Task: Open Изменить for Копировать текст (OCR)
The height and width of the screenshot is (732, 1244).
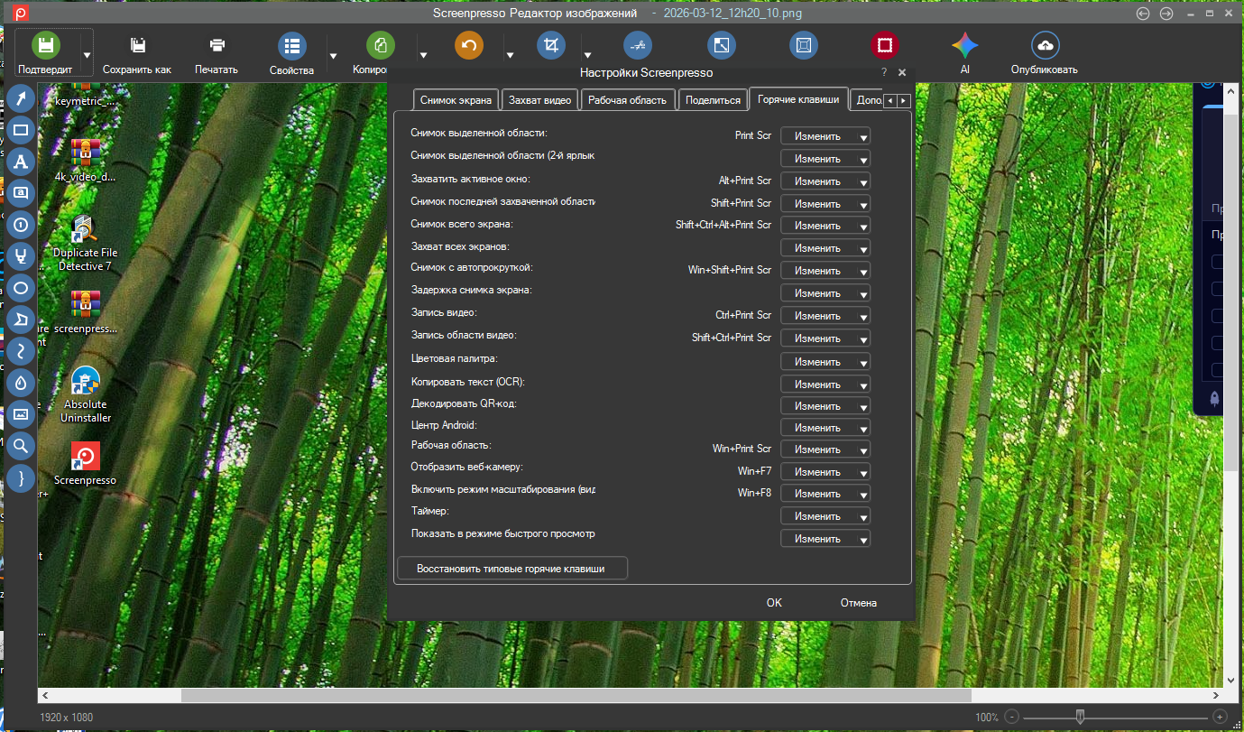Action: (x=825, y=384)
